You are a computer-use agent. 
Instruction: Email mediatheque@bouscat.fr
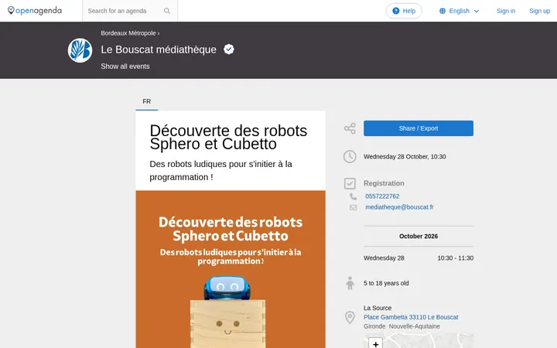point(399,207)
